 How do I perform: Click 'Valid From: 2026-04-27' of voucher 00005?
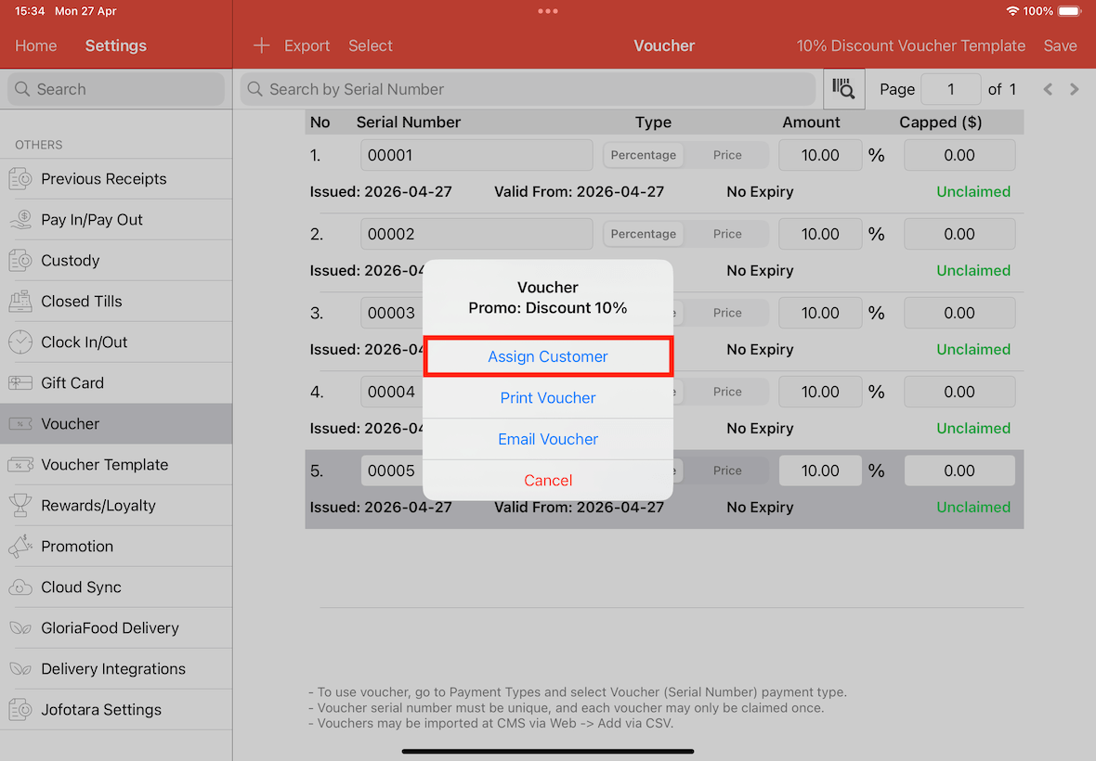click(579, 508)
